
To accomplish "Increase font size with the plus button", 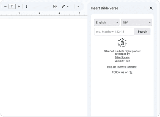I will [19, 7].
